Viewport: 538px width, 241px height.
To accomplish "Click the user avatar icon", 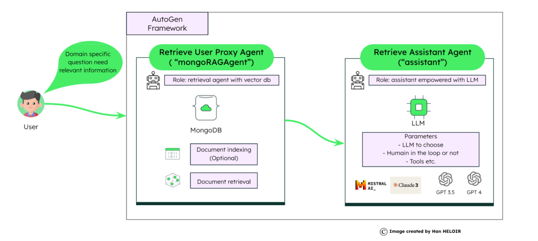I will click(30, 104).
